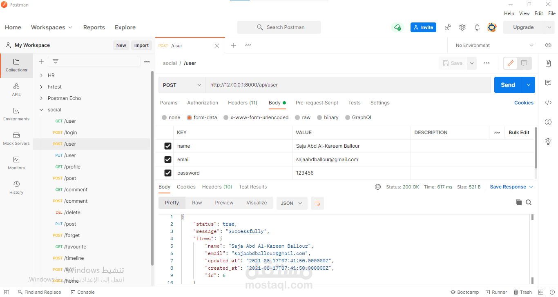Open the Upgrade dropdown arrow

tap(549, 27)
